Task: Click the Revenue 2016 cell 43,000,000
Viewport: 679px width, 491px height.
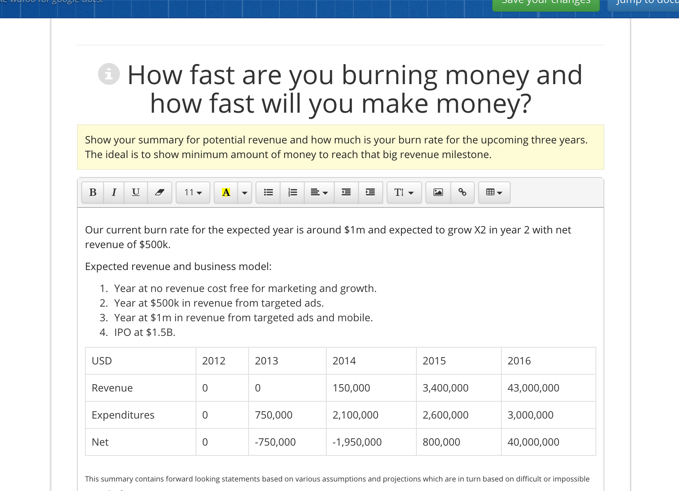Action: pyautogui.click(x=548, y=388)
